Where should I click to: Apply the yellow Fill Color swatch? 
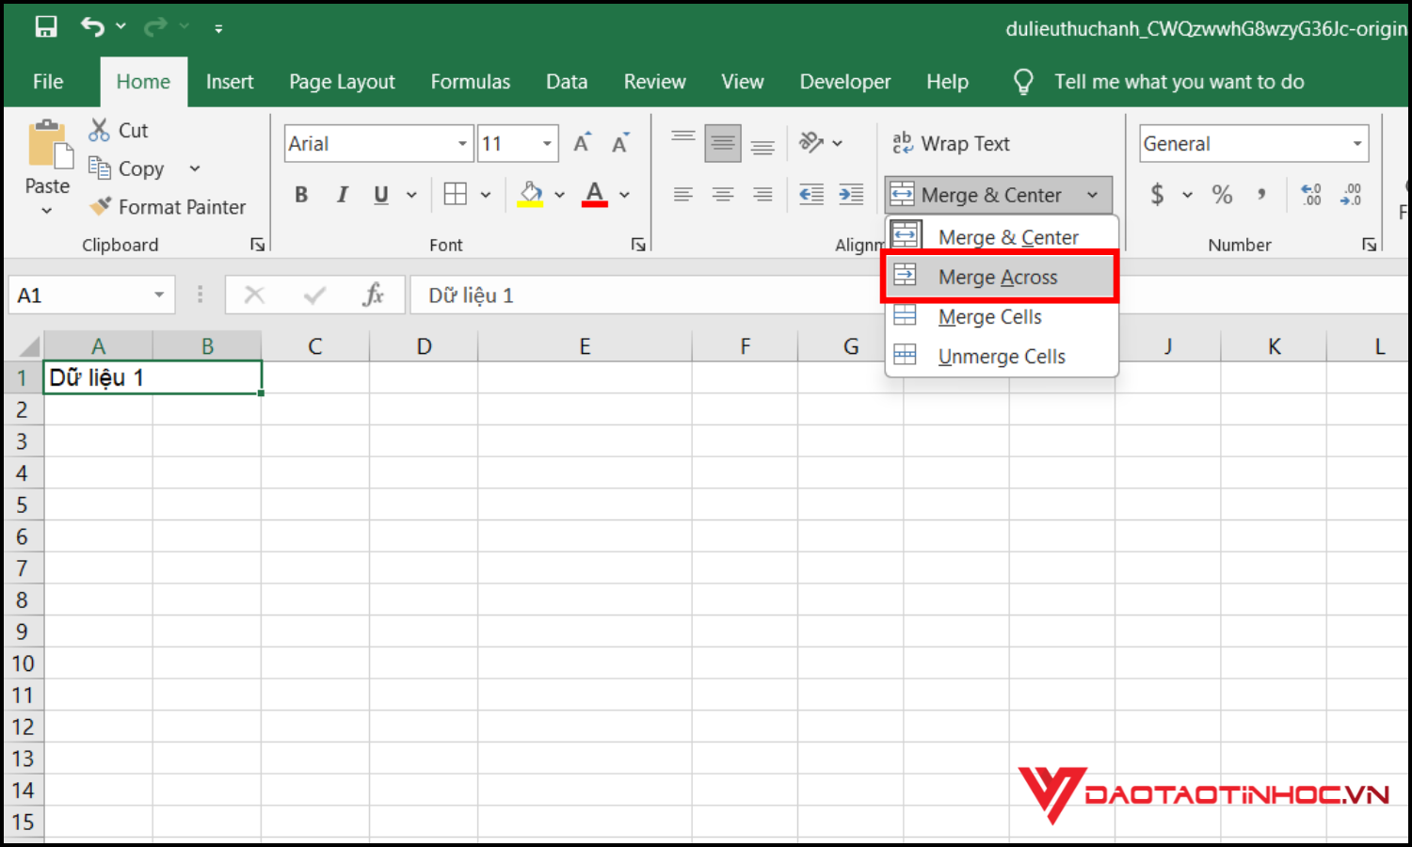(531, 195)
